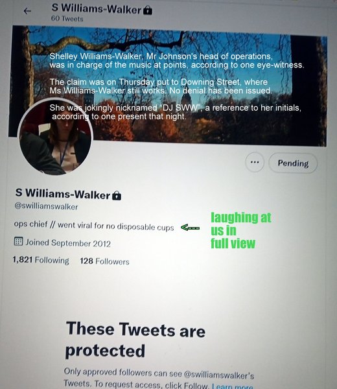Image resolution: width=337 pixels, height=389 pixels.
Task: Click the padlock icon beside header name
Action: point(148,10)
